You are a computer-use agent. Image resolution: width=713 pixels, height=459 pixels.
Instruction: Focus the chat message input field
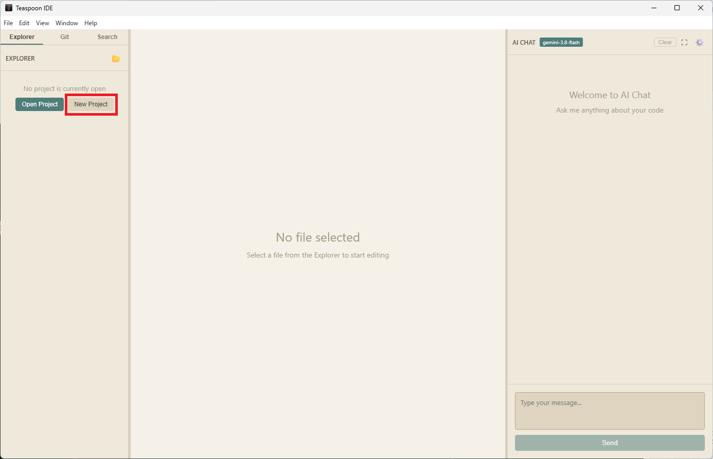point(610,411)
